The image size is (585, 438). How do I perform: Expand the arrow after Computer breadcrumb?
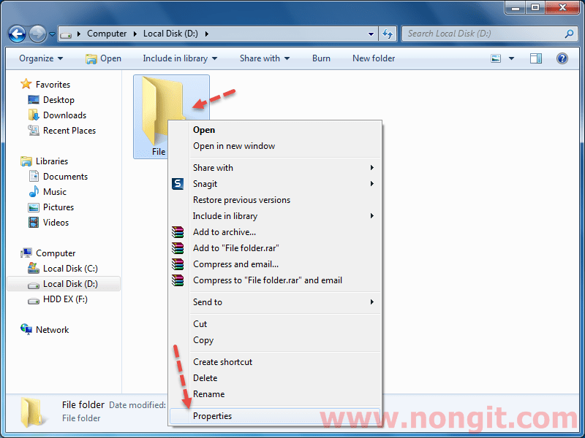(x=135, y=34)
